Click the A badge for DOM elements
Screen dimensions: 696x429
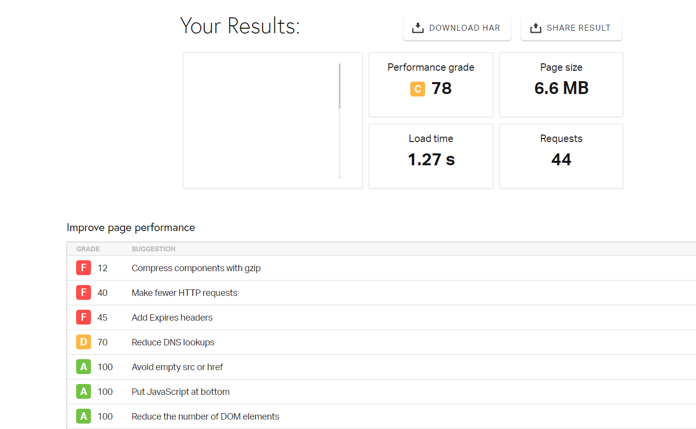(x=84, y=416)
